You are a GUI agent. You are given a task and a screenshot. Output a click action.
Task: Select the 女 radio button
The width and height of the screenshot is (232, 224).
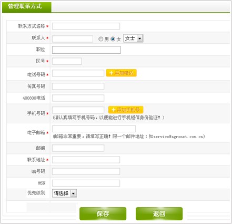click(x=113, y=39)
